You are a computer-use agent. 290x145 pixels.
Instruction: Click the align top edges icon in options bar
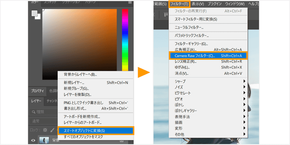166,14
